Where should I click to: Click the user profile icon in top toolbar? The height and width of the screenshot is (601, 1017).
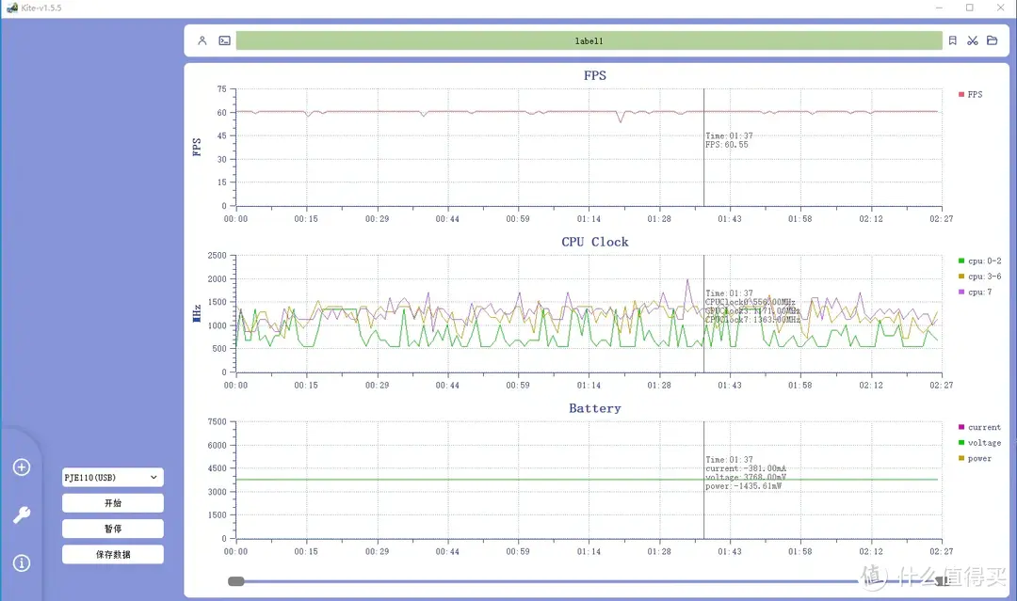click(x=202, y=41)
